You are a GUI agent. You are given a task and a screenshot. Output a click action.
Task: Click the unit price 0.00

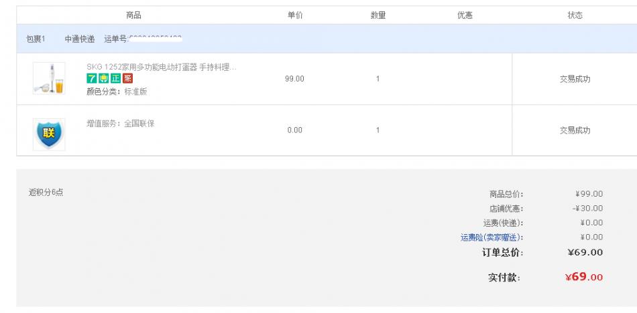point(294,130)
